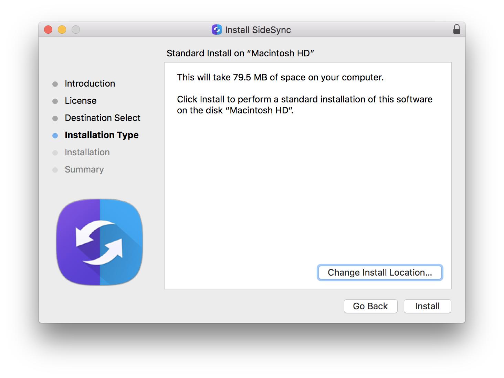504x378 pixels.
Task: Click the gray bullet next to Introduction
Action: pyautogui.click(x=55, y=84)
